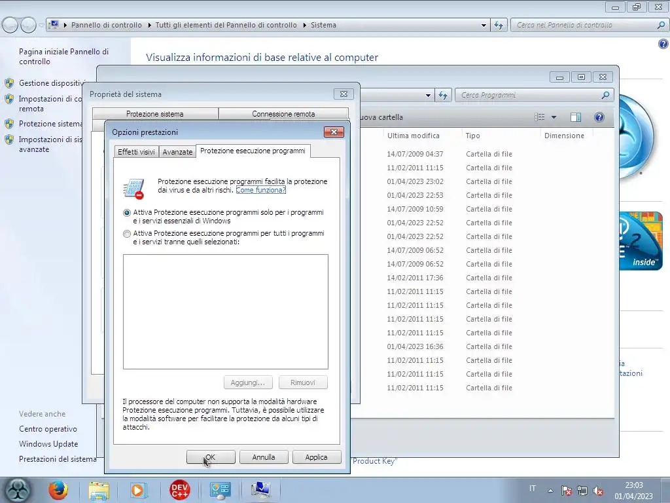Select DEP only for essential Windows programs

click(127, 213)
